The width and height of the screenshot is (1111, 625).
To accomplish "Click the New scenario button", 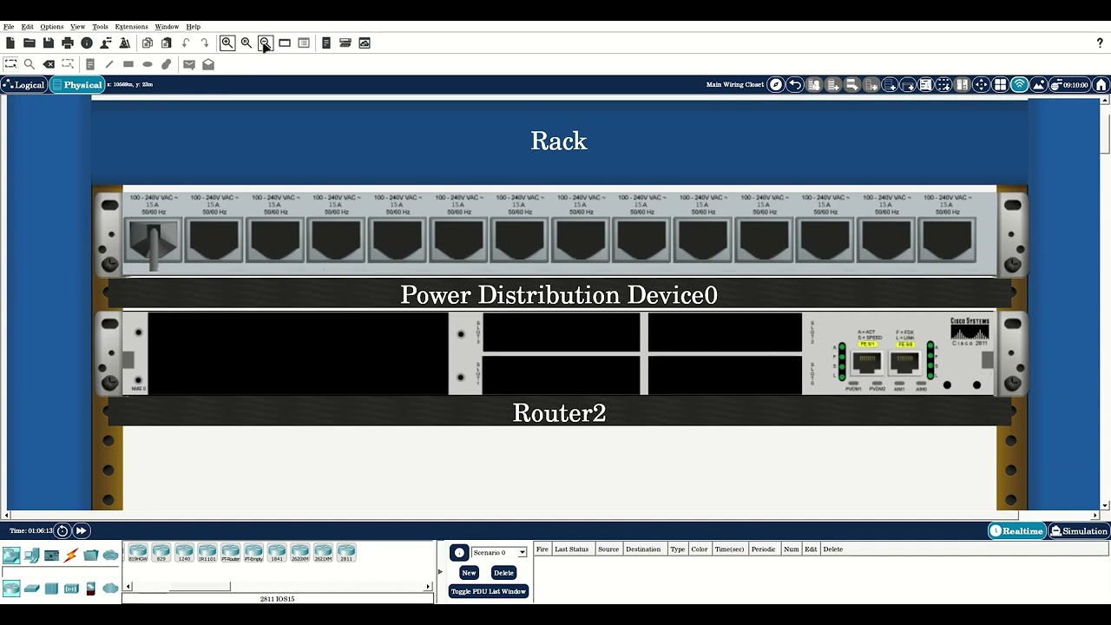I will point(469,573).
